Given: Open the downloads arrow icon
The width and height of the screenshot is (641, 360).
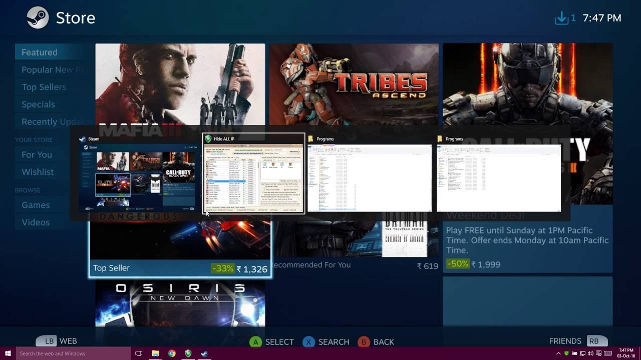Looking at the screenshot, I should pos(561,18).
